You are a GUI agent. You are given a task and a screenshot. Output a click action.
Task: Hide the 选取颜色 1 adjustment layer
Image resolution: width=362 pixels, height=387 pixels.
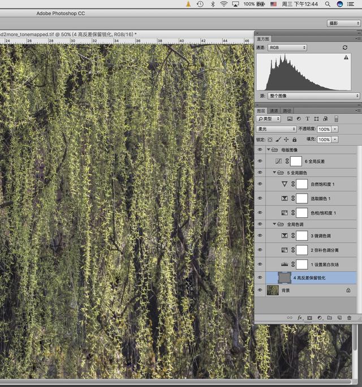[260, 199]
